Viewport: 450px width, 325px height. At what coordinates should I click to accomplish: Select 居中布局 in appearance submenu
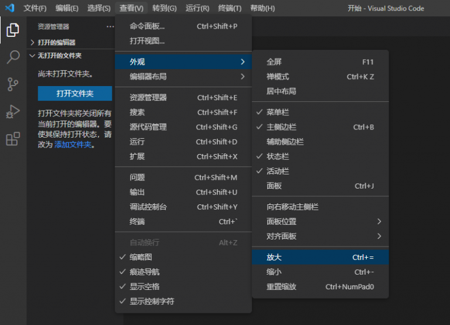point(321,91)
